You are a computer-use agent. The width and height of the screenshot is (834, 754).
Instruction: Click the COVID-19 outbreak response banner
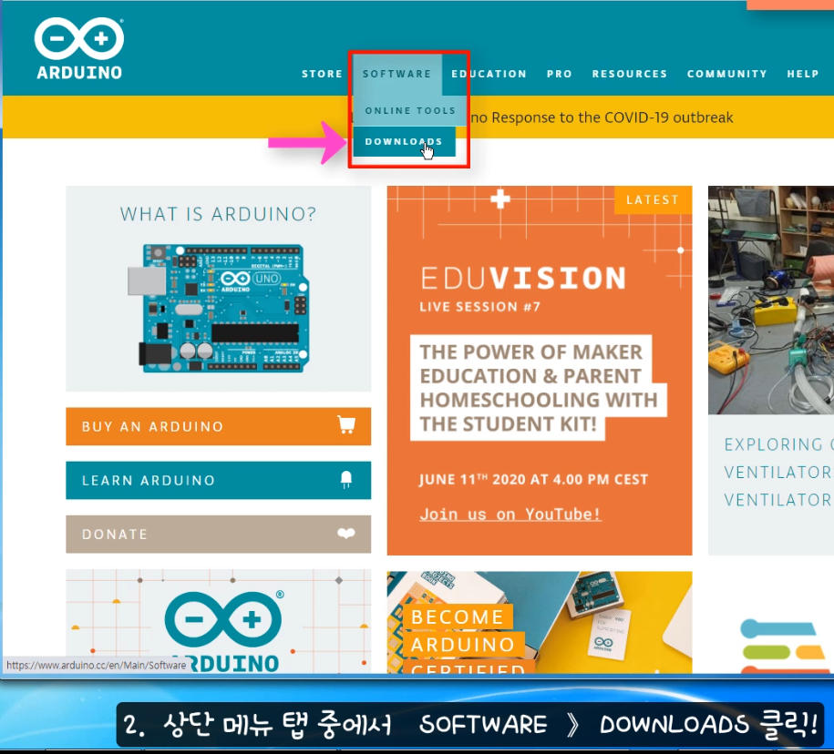(601, 117)
